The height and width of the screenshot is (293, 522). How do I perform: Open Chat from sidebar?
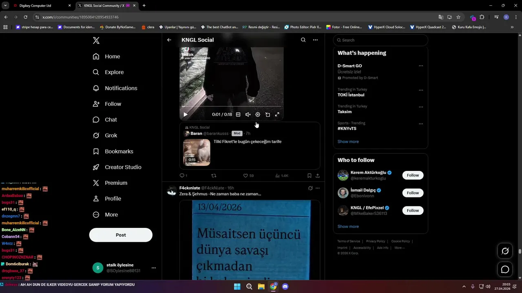pyautogui.click(x=105, y=120)
